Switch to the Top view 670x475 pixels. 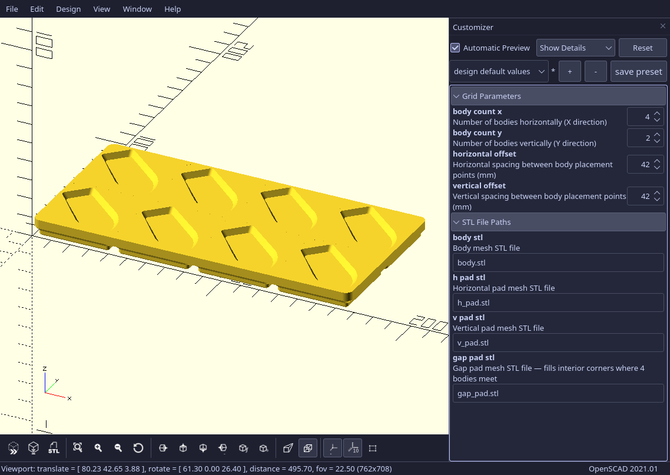pyautogui.click(x=183, y=448)
